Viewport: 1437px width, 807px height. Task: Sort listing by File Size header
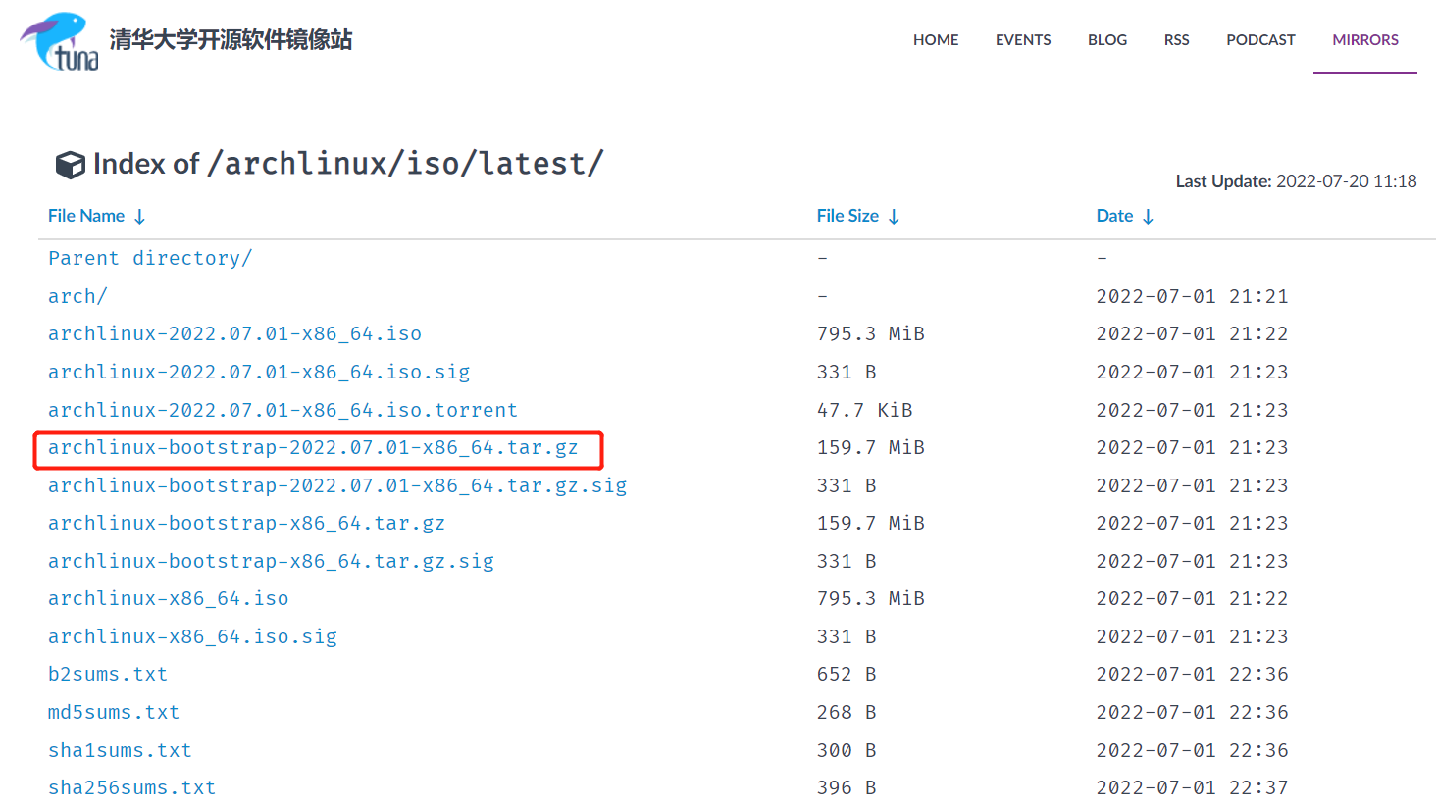(847, 216)
